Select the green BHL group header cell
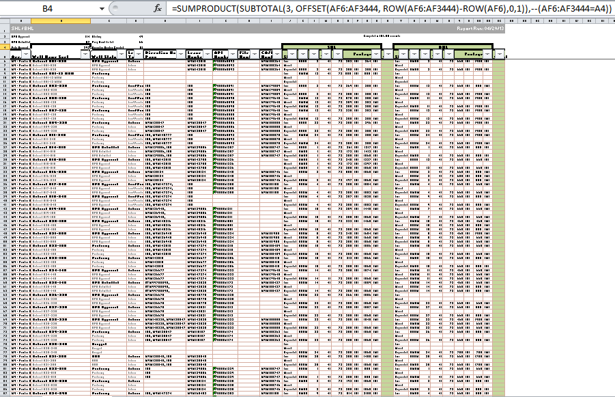Image resolution: width=615 pixels, height=397 pixels. click(443, 46)
